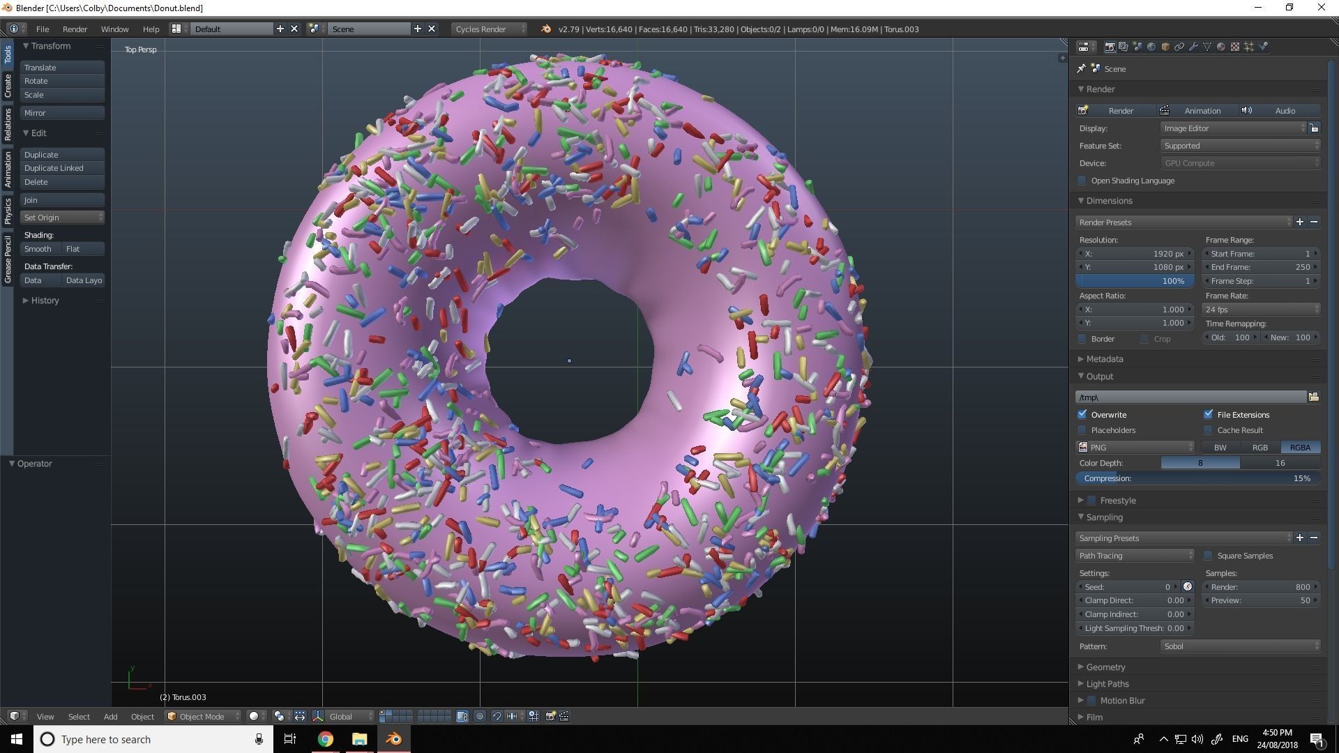Image resolution: width=1339 pixels, height=753 pixels.
Task: Open the Render menu in top bar
Action: [75, 29]
